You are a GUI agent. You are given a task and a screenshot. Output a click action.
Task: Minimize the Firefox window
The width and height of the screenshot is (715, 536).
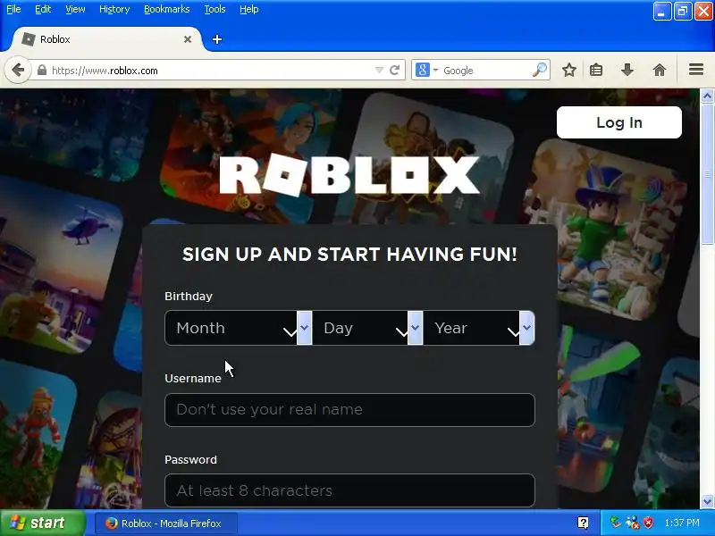coord(661,11)
